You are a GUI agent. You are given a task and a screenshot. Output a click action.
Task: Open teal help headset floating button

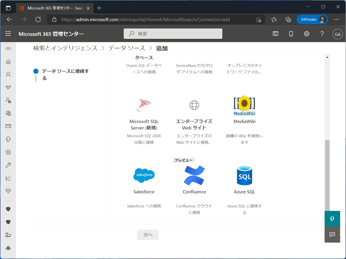332,219
